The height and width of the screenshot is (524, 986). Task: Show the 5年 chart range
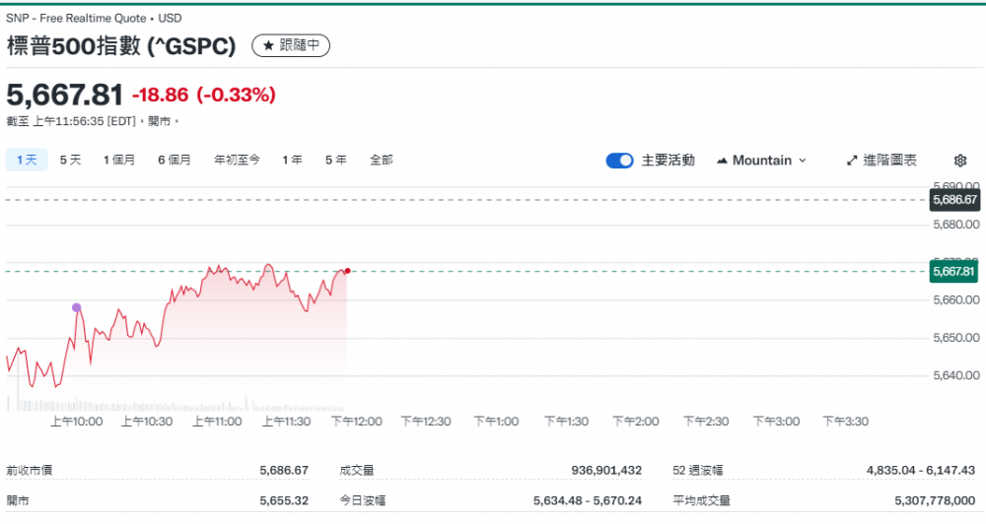(x=335, y=160)
